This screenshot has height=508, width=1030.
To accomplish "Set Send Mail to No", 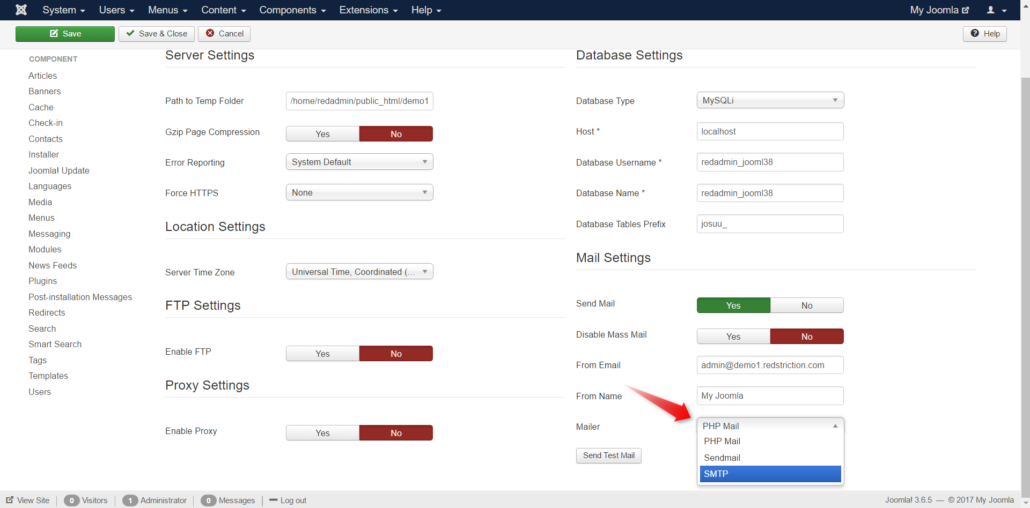I will click(807, 305).
